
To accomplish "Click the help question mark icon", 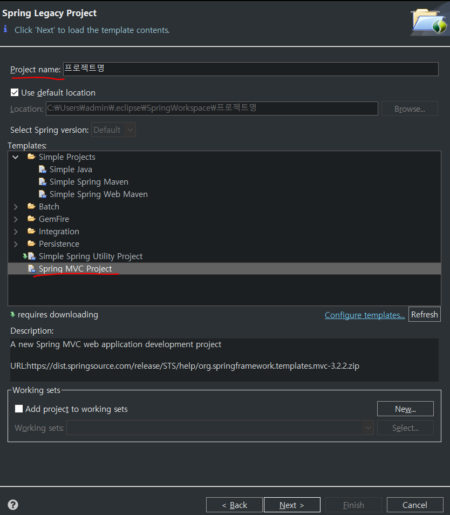I will tap(13, 505).
